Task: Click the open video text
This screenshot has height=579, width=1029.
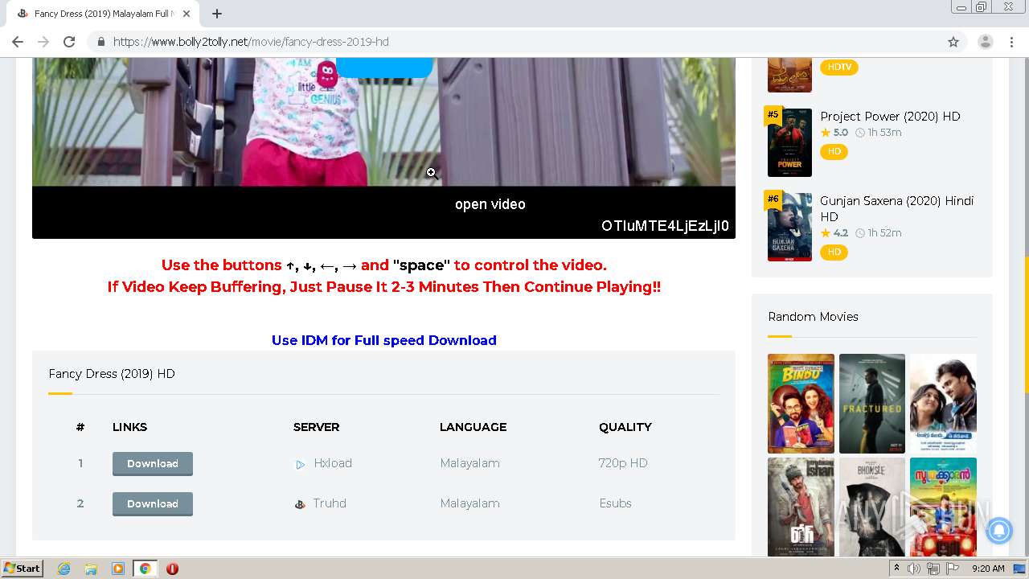Action: [490, 204]
